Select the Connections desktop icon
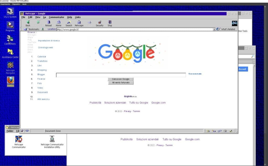 click(x=10, y=39)
